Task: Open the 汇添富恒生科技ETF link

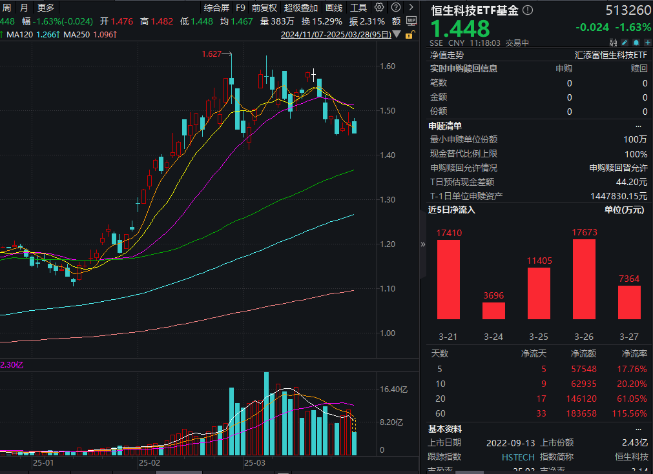Action: [610, 57]
